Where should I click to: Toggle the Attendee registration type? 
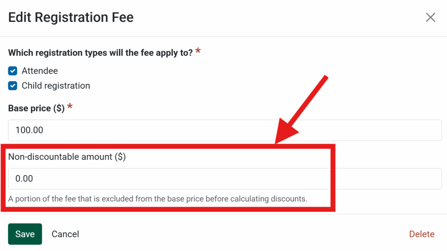[12, 71]
